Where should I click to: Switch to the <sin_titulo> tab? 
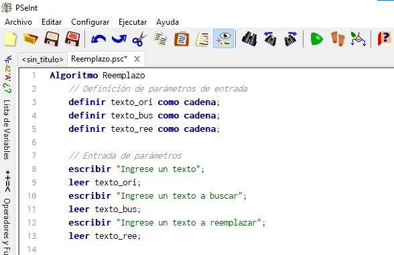42,59
